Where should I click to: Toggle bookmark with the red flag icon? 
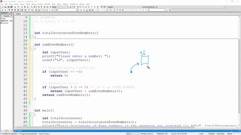tap(9, 10)
